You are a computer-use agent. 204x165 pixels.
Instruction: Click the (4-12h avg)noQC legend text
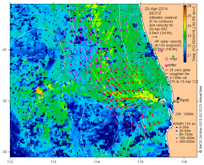[x=168, y=45]
